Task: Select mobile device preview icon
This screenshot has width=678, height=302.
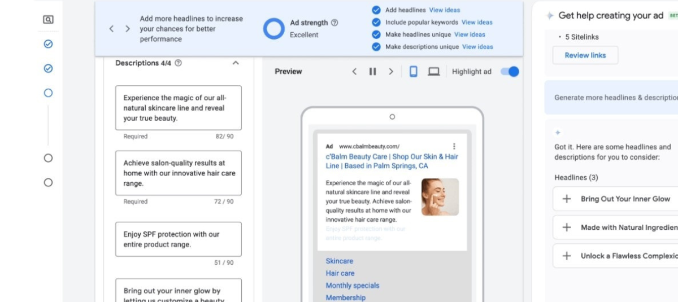Action: tap(413, 72)
